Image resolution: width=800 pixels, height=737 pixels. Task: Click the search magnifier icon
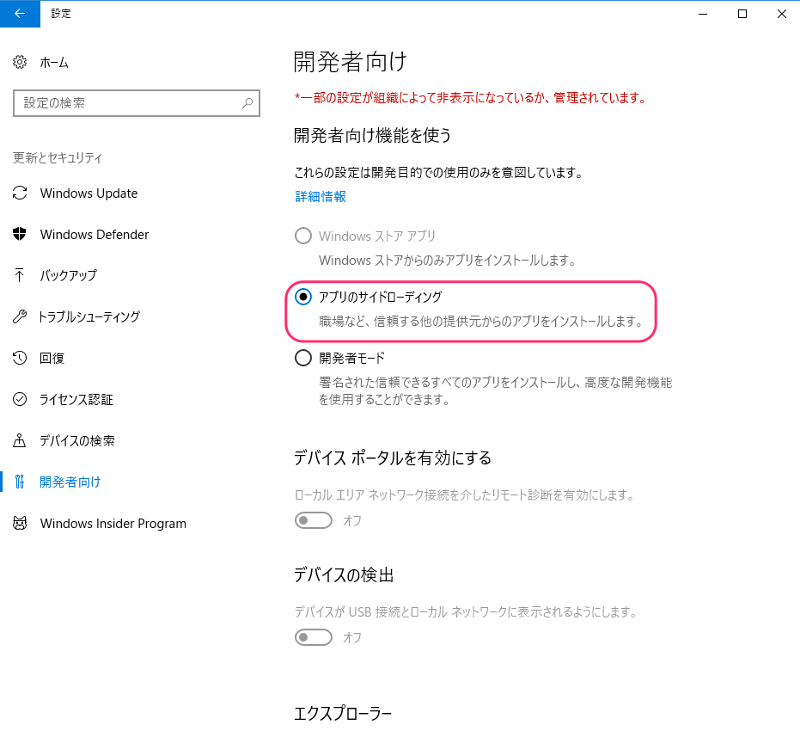[247, 103]
